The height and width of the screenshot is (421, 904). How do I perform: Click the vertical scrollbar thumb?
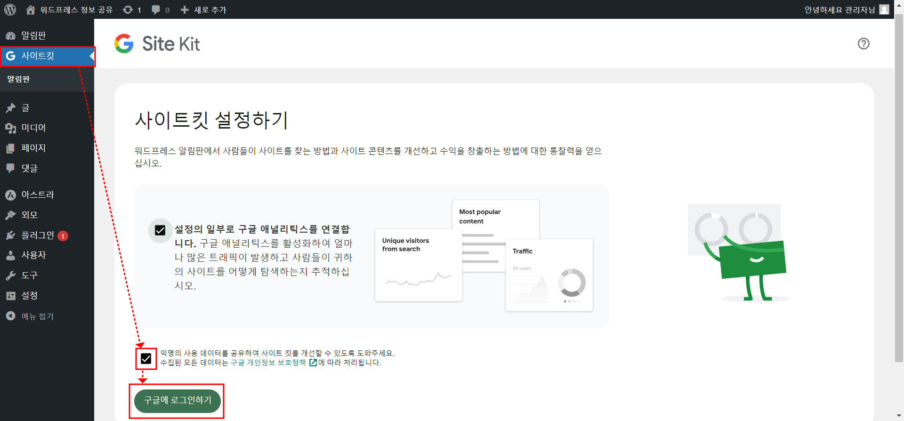[x=899, y=188]
